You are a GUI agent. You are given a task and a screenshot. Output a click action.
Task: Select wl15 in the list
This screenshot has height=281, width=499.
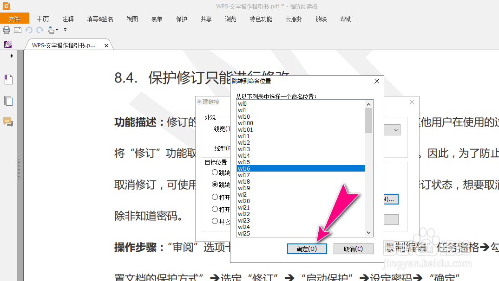click(301, 162)
